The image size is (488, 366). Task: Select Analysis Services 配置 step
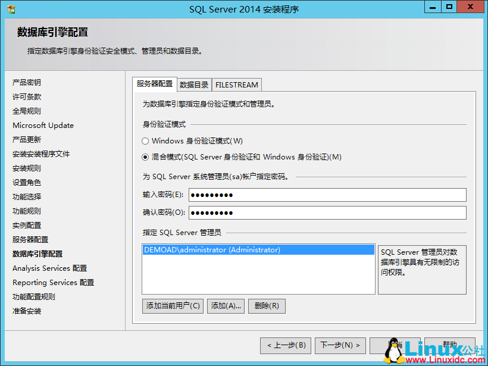[49, 268]
